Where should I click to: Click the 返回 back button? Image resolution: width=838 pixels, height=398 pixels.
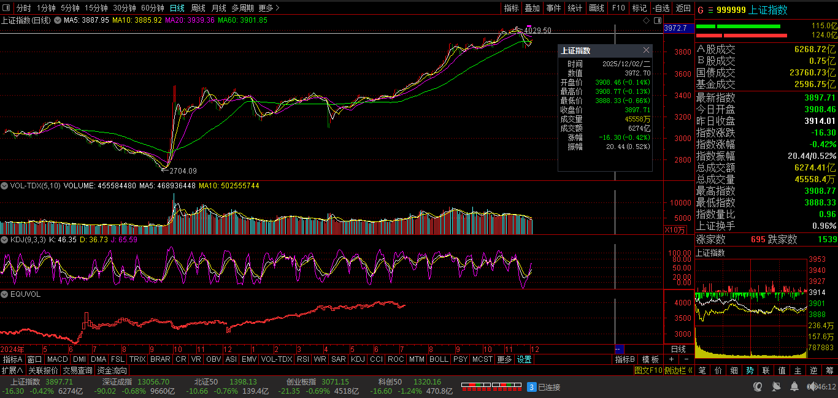(x=683, y=8)
